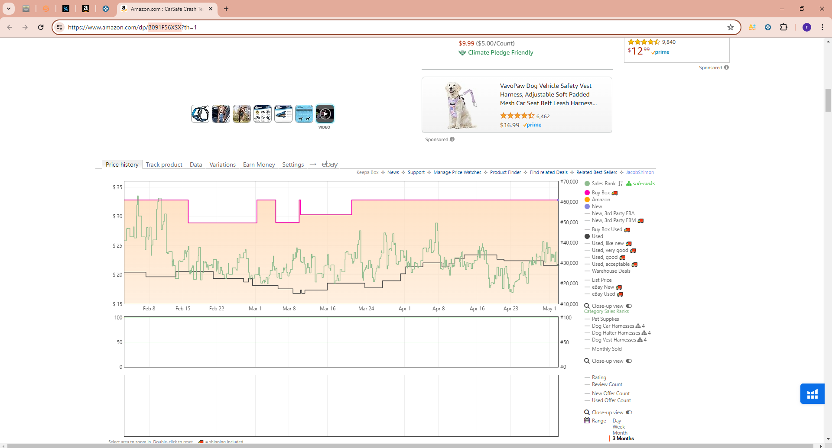Enable the Monthly Sold series

pyautogui.click(x=603, y=349)
